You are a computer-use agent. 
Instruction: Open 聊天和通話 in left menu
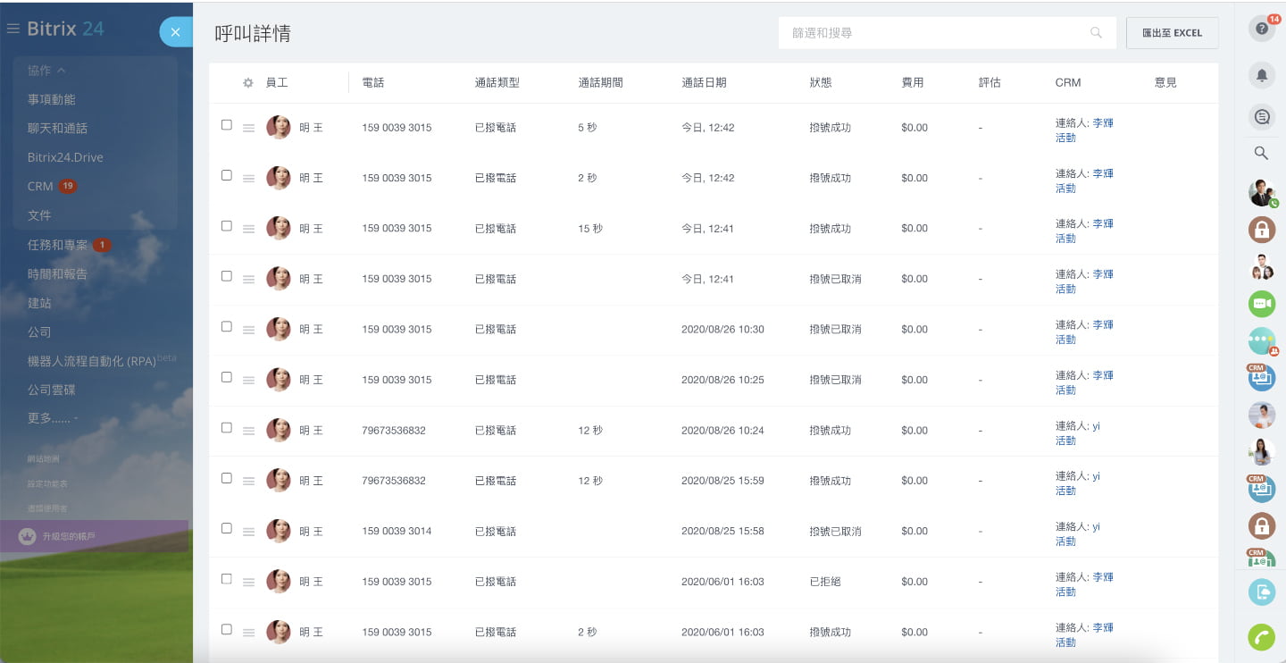(x=57, y=129)
